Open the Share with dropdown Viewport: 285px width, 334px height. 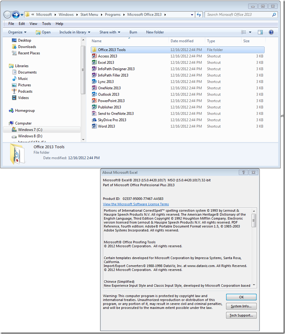[110, 32]
